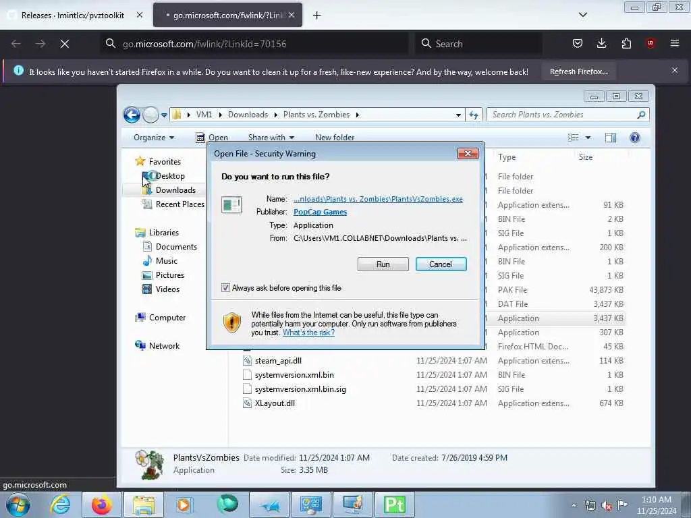Click the What's the risk? link

[308, 333]
